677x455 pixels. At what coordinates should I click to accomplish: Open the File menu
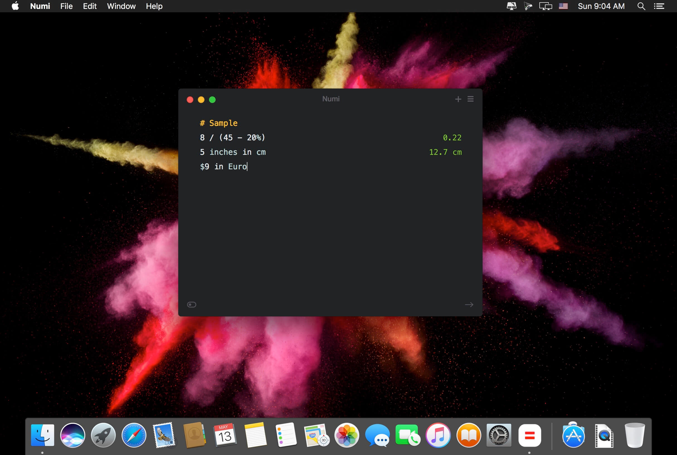(x=66, y=6)
